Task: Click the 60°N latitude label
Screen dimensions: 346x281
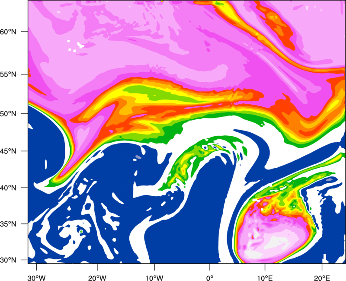Action: pos(8,32)
